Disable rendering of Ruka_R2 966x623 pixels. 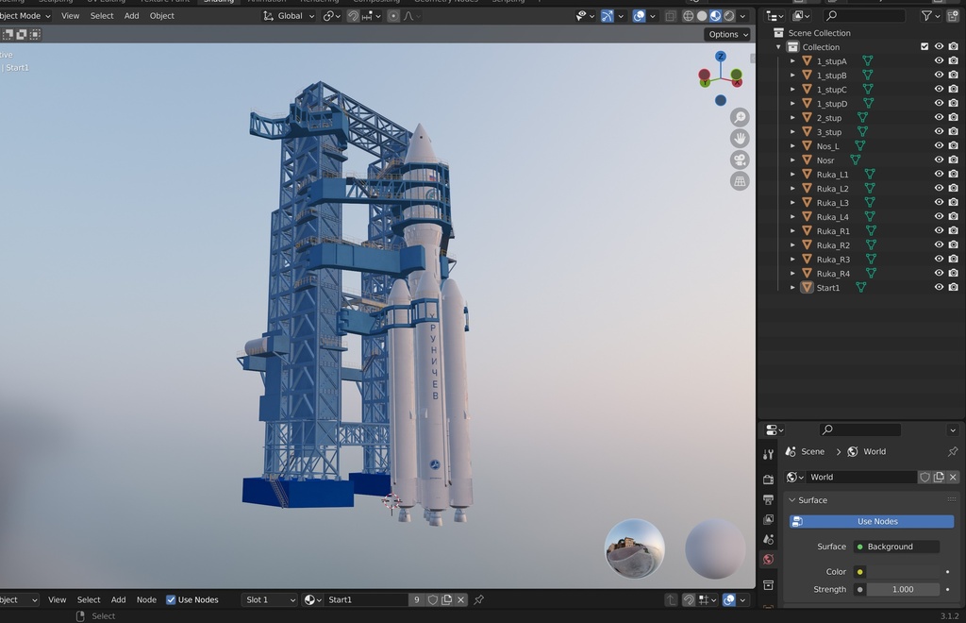[x=953, y=244]
